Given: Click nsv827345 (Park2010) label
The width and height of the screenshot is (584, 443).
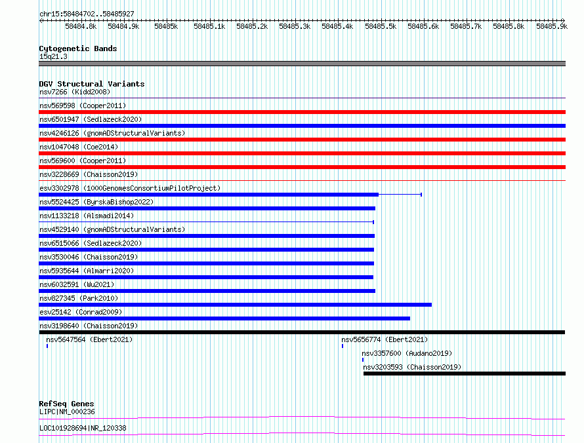Looking at the screenshot, I should (x=79, y=298).
